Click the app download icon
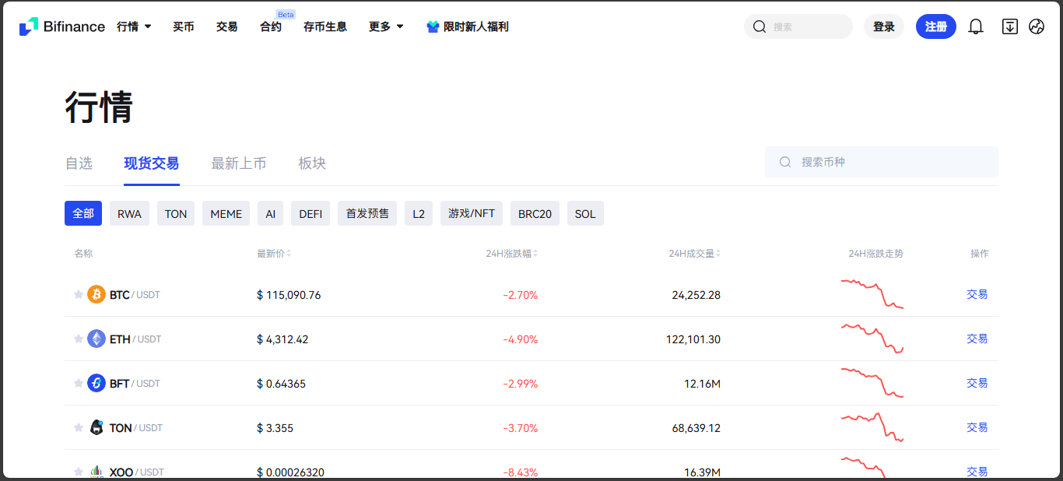 tap(1009, 26)
